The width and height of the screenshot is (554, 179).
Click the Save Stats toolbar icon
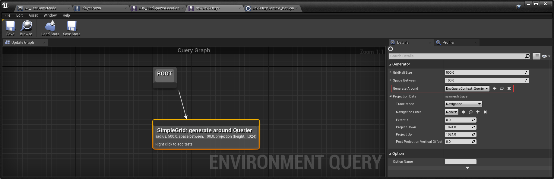point(72,26)
